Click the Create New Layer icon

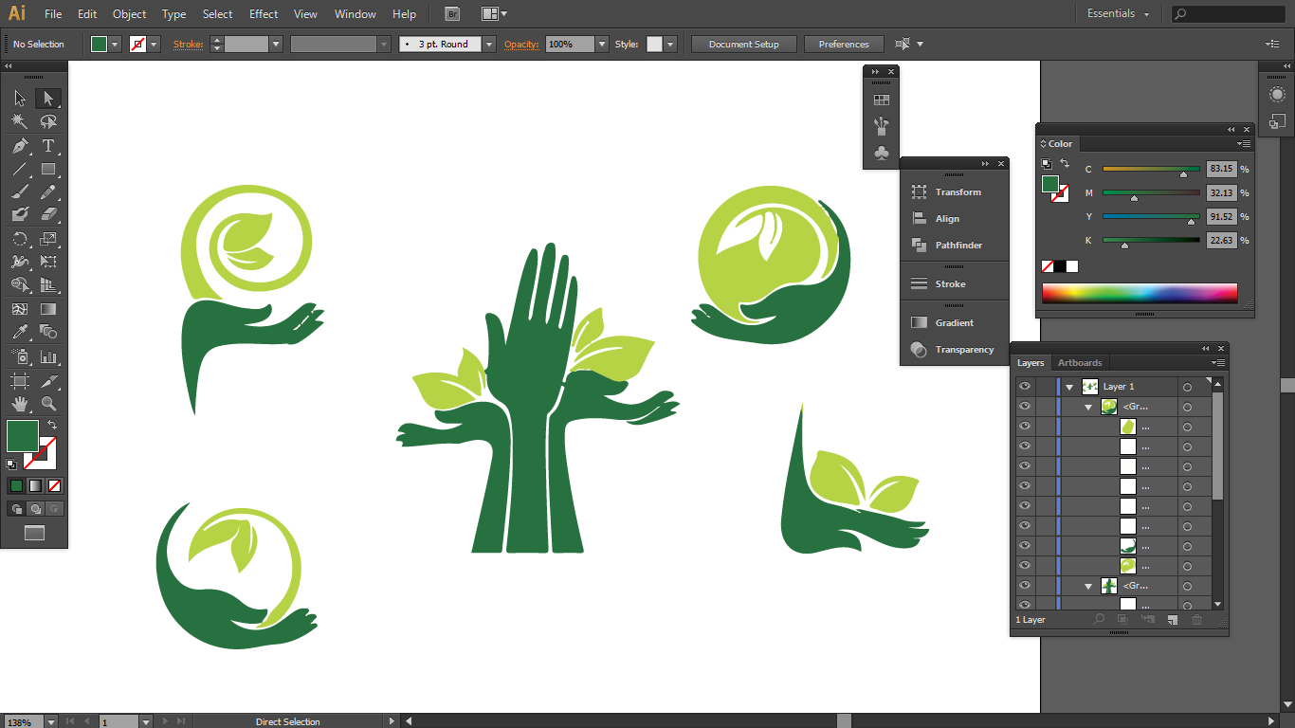[x=1173, y=620]
